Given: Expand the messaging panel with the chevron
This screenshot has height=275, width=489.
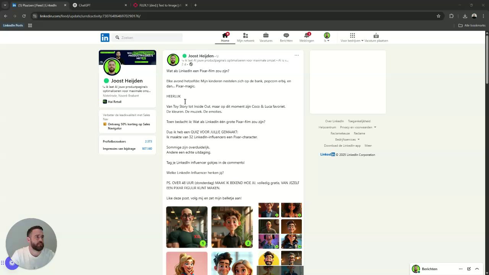Looking at the screenshot, I should point(477,269).
